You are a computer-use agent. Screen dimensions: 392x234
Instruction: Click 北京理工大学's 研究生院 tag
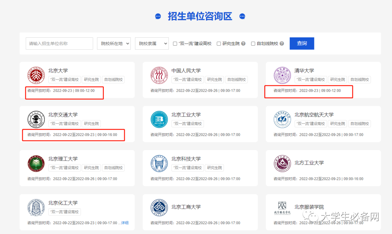point(91,168)
